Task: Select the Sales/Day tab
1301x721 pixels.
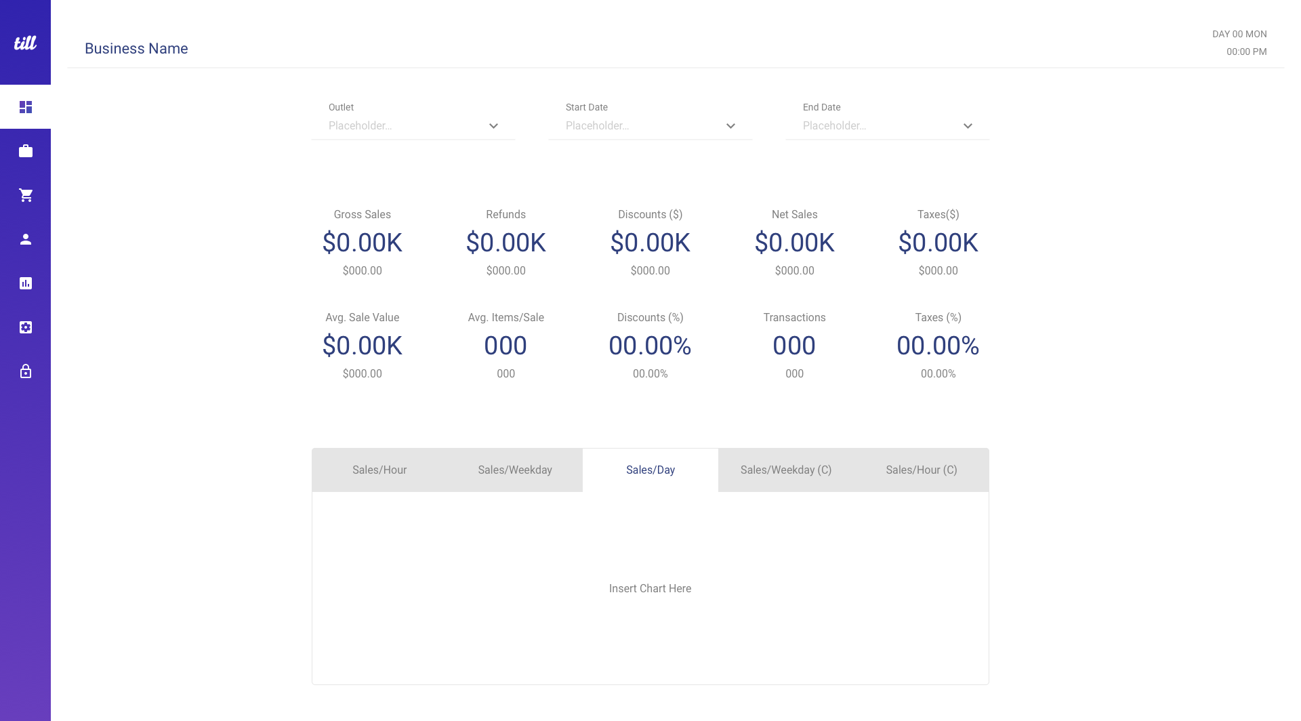Action: click(x=650, y=470)
